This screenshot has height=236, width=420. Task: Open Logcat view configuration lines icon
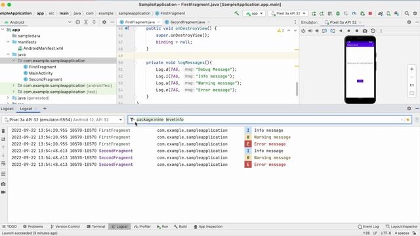pos(3,174)
